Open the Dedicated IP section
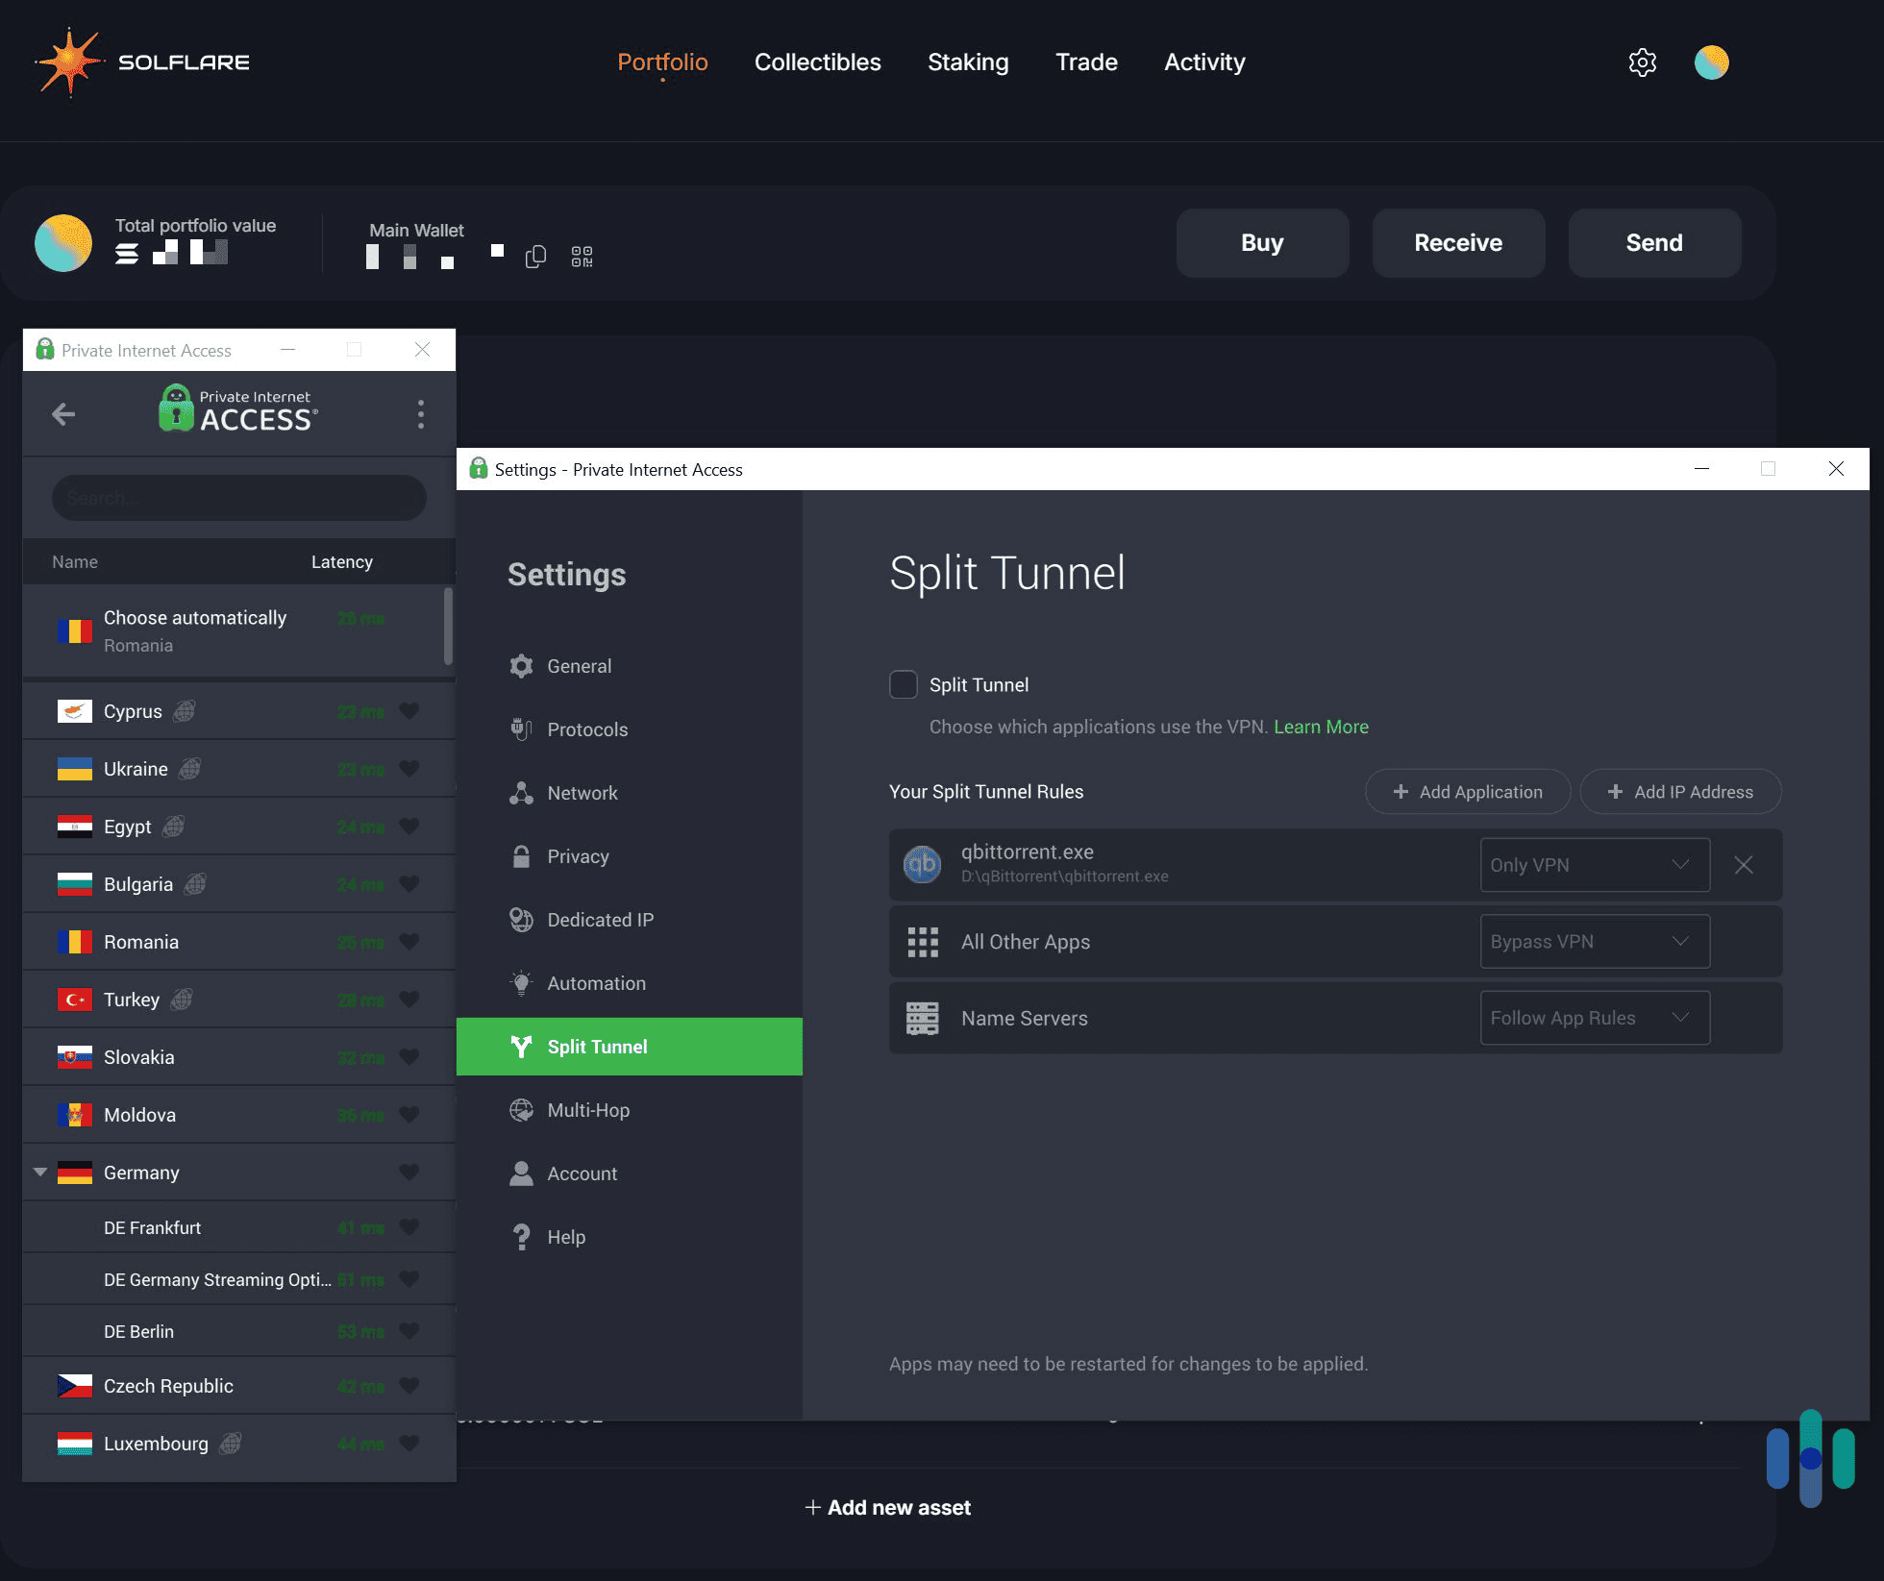This screenshot has height=1581, width=1884. tap(600, 919)
